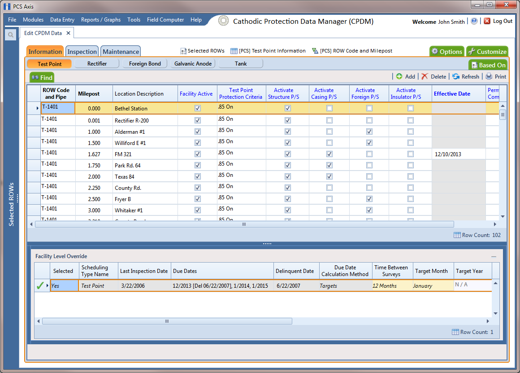
Task: Open the Help menu
Action: [196, 20]
